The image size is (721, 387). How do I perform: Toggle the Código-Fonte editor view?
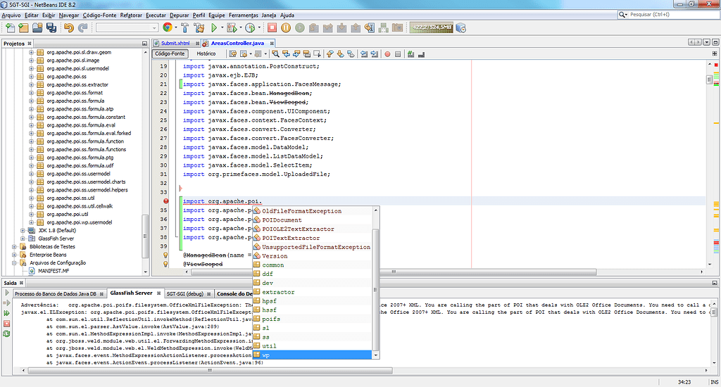coord(170,53)
